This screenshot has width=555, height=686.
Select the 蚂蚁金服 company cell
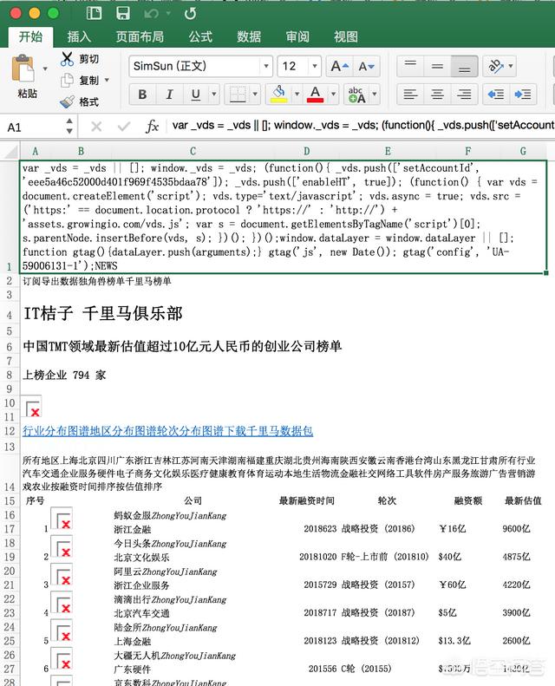click(170, 516)
